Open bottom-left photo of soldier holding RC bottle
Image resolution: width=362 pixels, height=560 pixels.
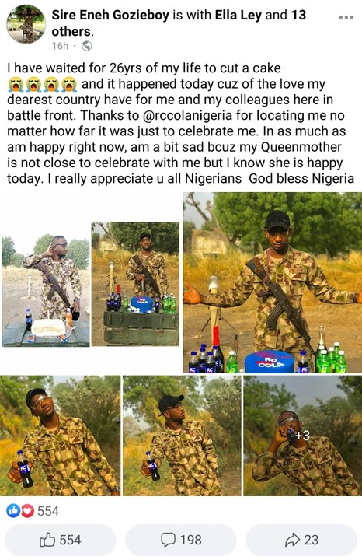click(61, 436)
